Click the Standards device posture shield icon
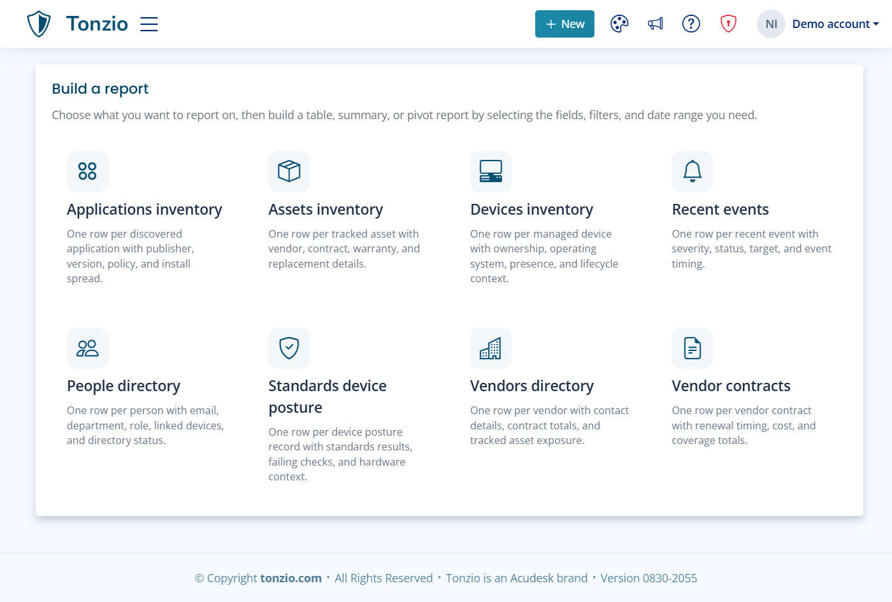892x602 pixels. [289, 348]
